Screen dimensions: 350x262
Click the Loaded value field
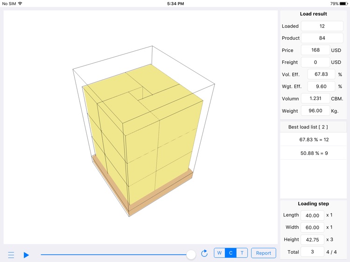pyautogui.click(x=322, y=26)
